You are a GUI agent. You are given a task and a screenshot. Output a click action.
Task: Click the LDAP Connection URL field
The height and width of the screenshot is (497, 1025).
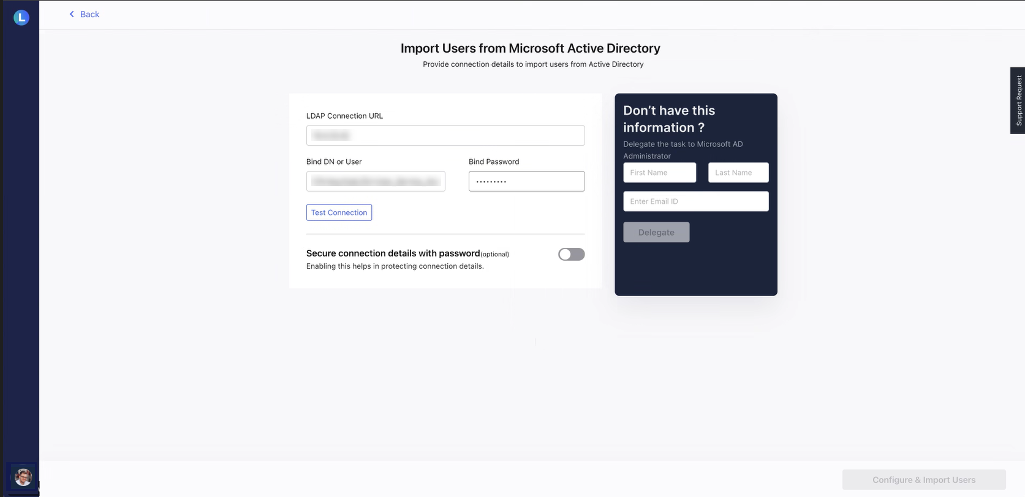click(445, 135)
